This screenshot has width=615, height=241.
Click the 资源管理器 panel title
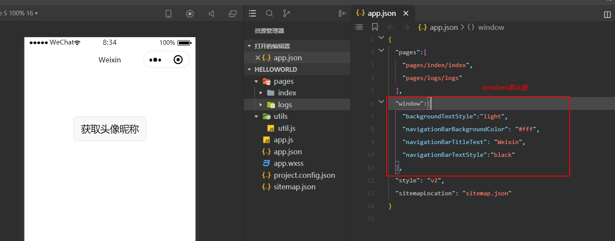(x=269, y=31)
